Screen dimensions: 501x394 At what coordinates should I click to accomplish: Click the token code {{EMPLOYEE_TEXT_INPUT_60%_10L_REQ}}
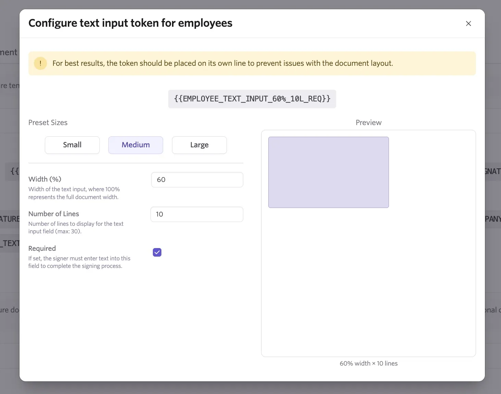point(252,99)
